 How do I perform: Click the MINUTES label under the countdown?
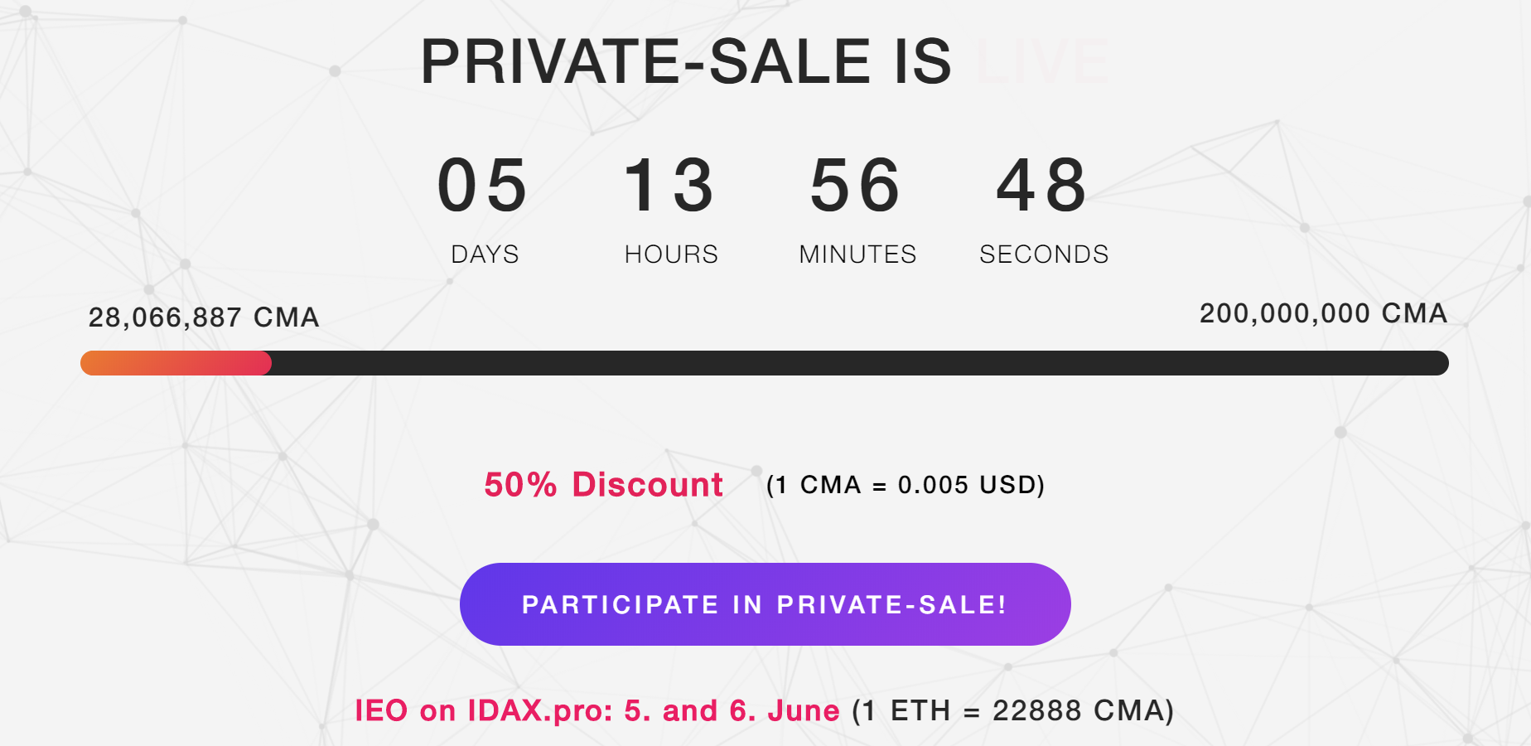tap(857, 254)
